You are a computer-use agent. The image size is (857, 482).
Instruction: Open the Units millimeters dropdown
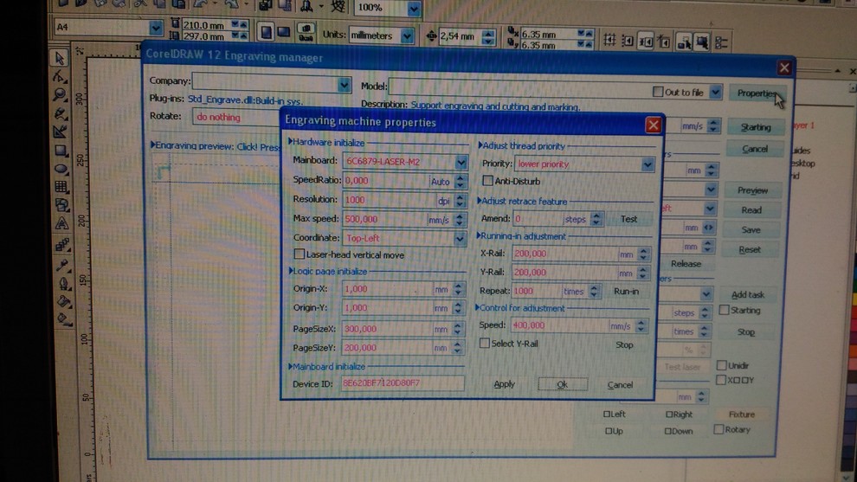pos(407,36)
